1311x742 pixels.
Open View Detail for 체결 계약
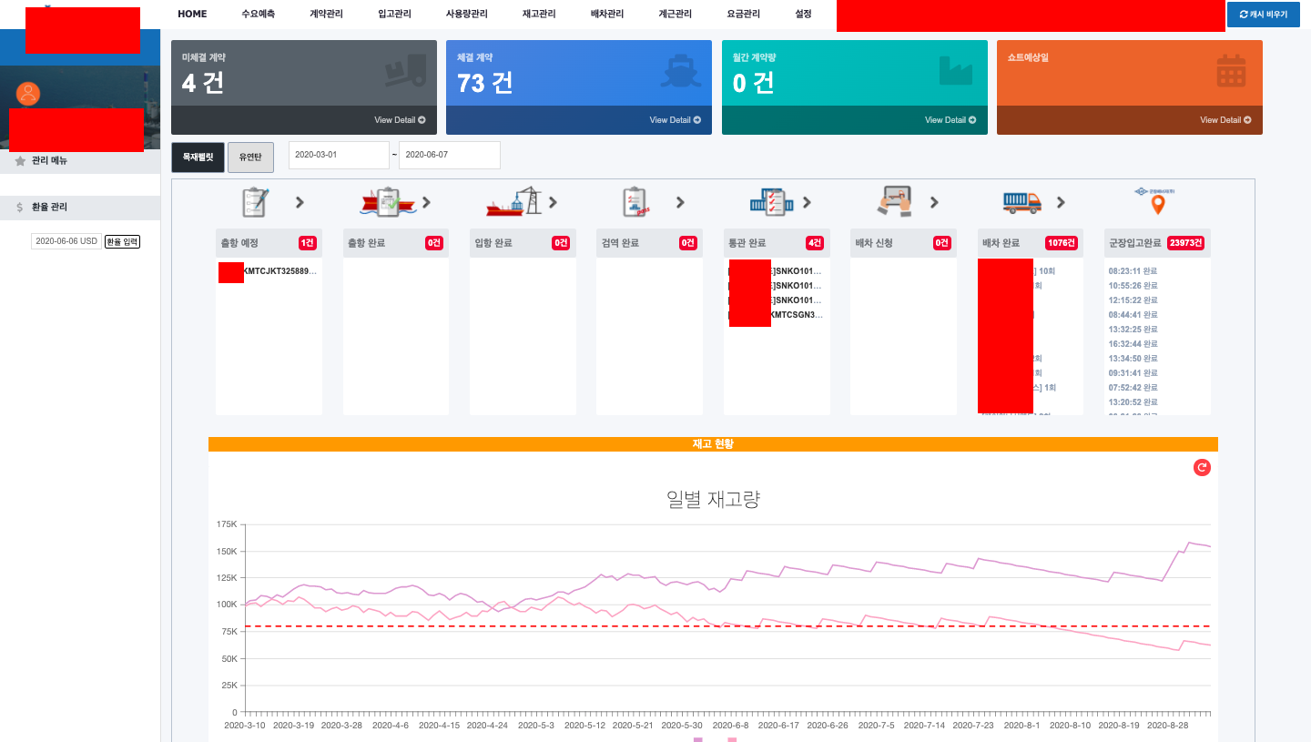click(x=675, y=120)
